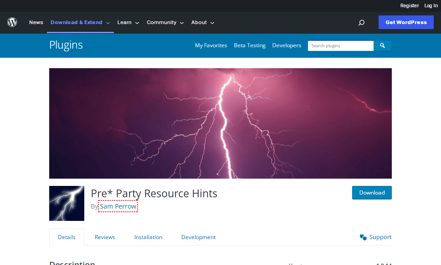Visit author Sam Perrow's profile
The image size is (441, 265).
118,206
